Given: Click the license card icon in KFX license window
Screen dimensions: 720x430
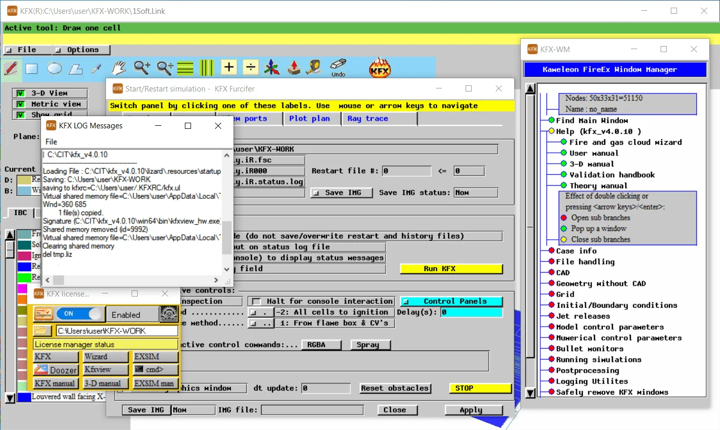Looking at the screenshot, I should pos(44,314).
